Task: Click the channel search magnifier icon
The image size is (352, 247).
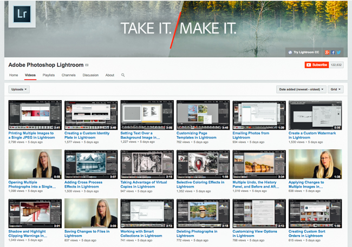Action: 123,75
